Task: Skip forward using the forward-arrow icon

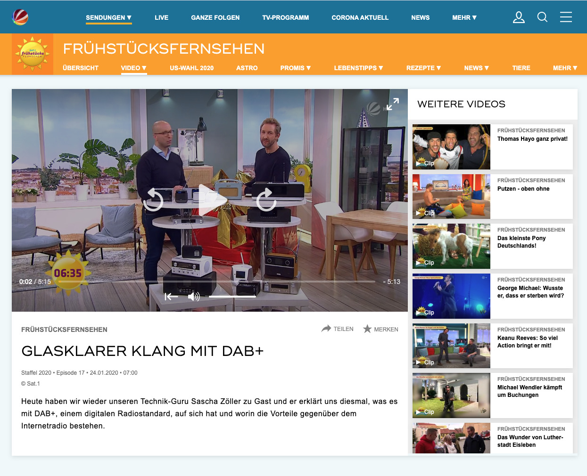Action: (266, 200)
